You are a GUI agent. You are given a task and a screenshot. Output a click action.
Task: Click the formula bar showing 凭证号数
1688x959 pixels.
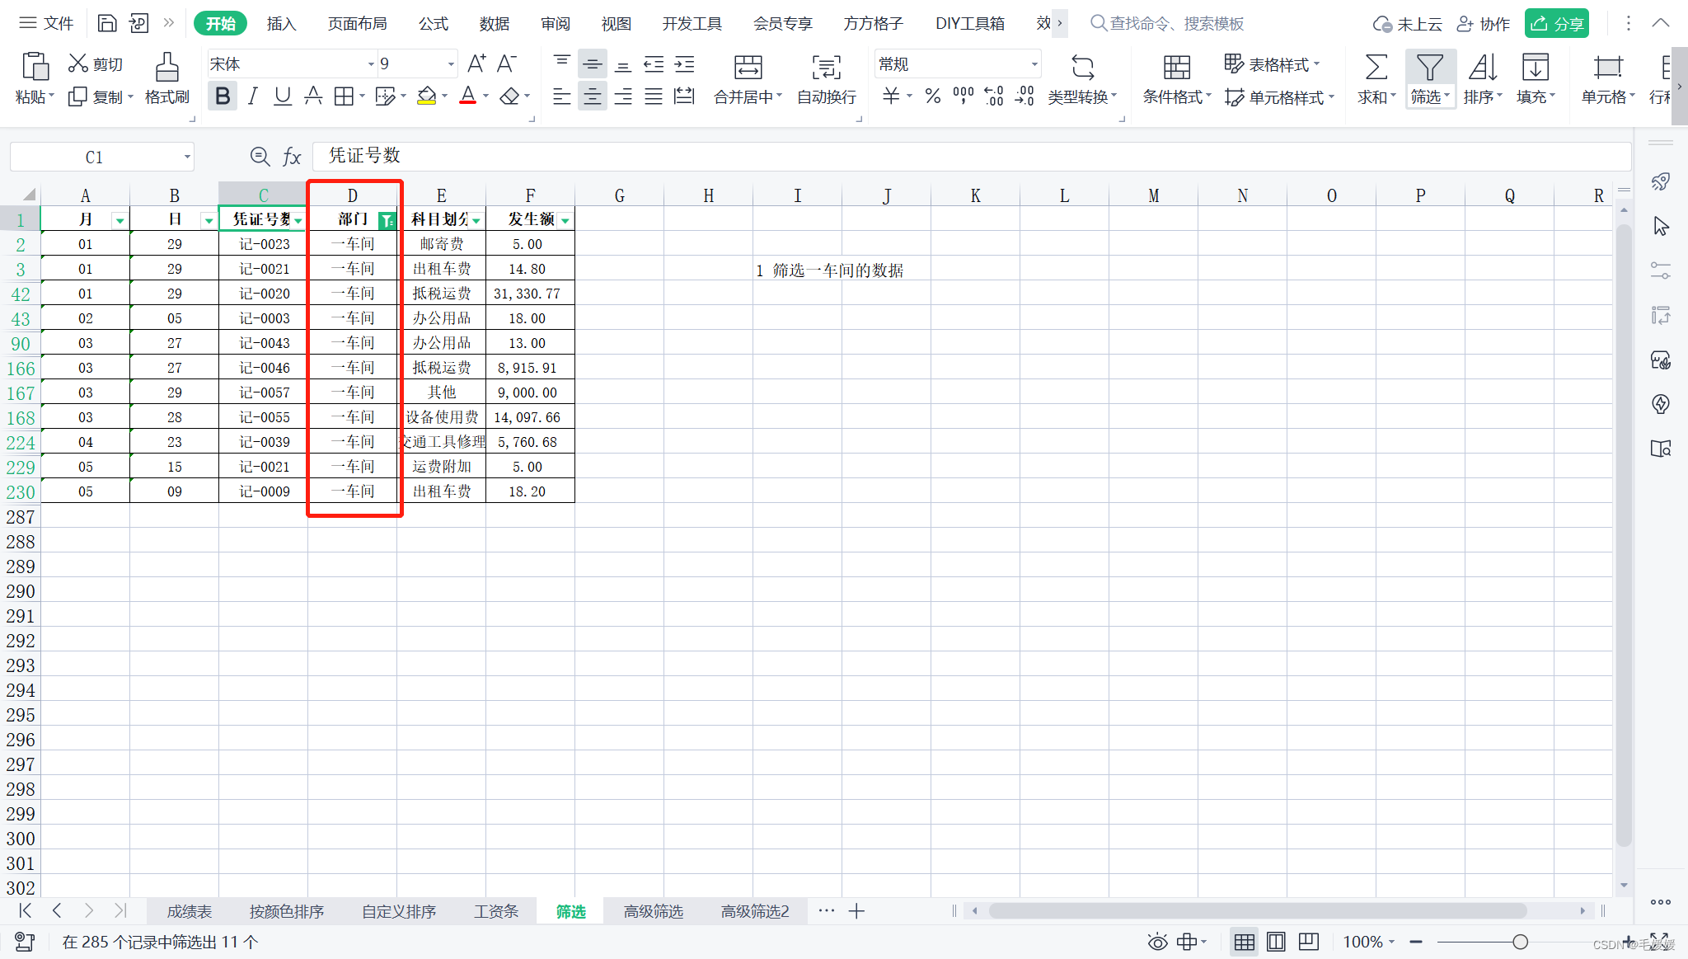pyautogui.click(x=973, y=156)
